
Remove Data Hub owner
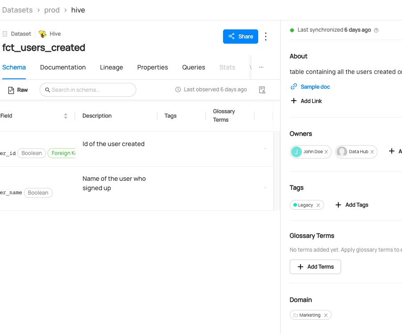point(372,152)
